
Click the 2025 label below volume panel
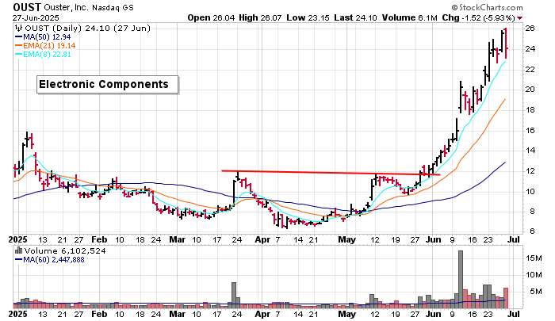(x=17, y=315)
